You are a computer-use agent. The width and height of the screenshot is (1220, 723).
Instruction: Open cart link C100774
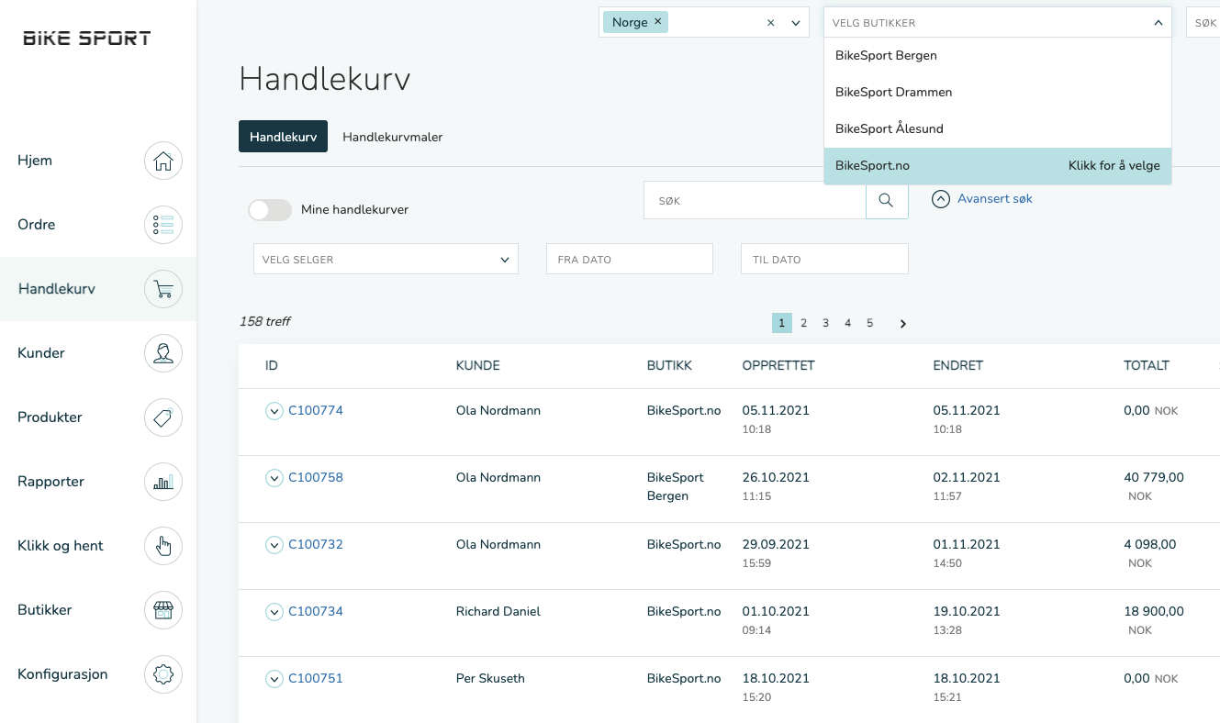[316, 410]
